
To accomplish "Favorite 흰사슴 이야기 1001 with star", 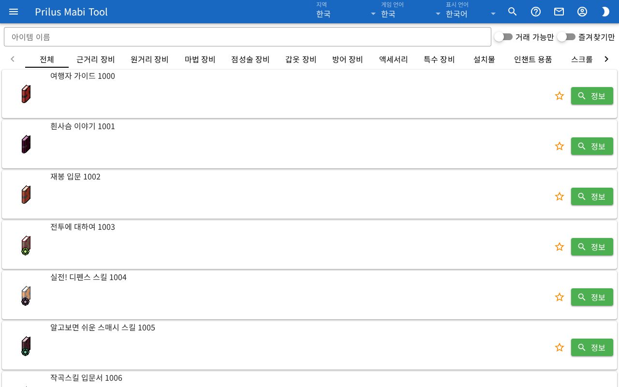I will click(560, 146).
